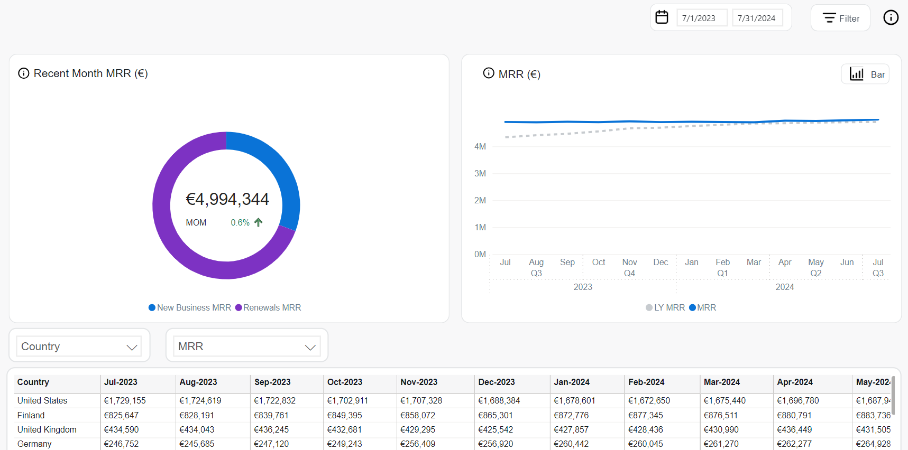The height and width of the screenshot is (450, 908).
Task: Switch chart to Bar view
Action: click(865, 74)
